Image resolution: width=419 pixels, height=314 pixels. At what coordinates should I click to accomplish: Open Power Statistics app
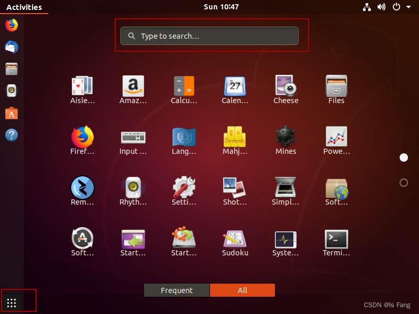pyautogui.click(x=336, y=140)
